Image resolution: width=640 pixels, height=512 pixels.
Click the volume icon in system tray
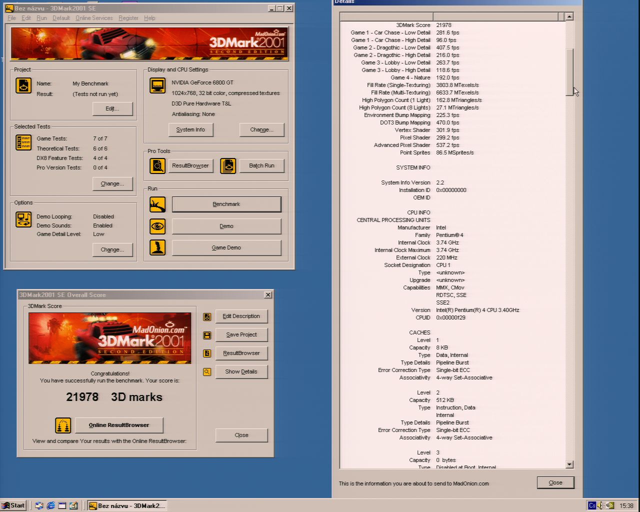[601, 505]
